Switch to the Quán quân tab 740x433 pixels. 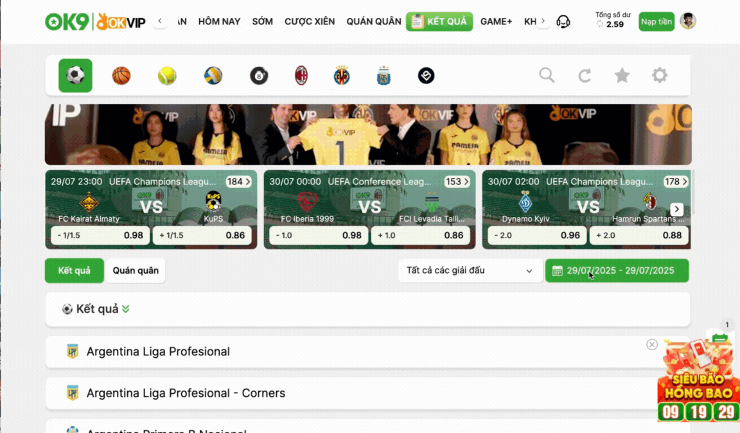coord(136,270)
